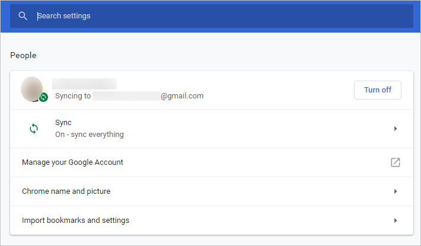The image size is (421, 246).
Task: Click the blurred account name above the email
Action: [x=84, y=84]
